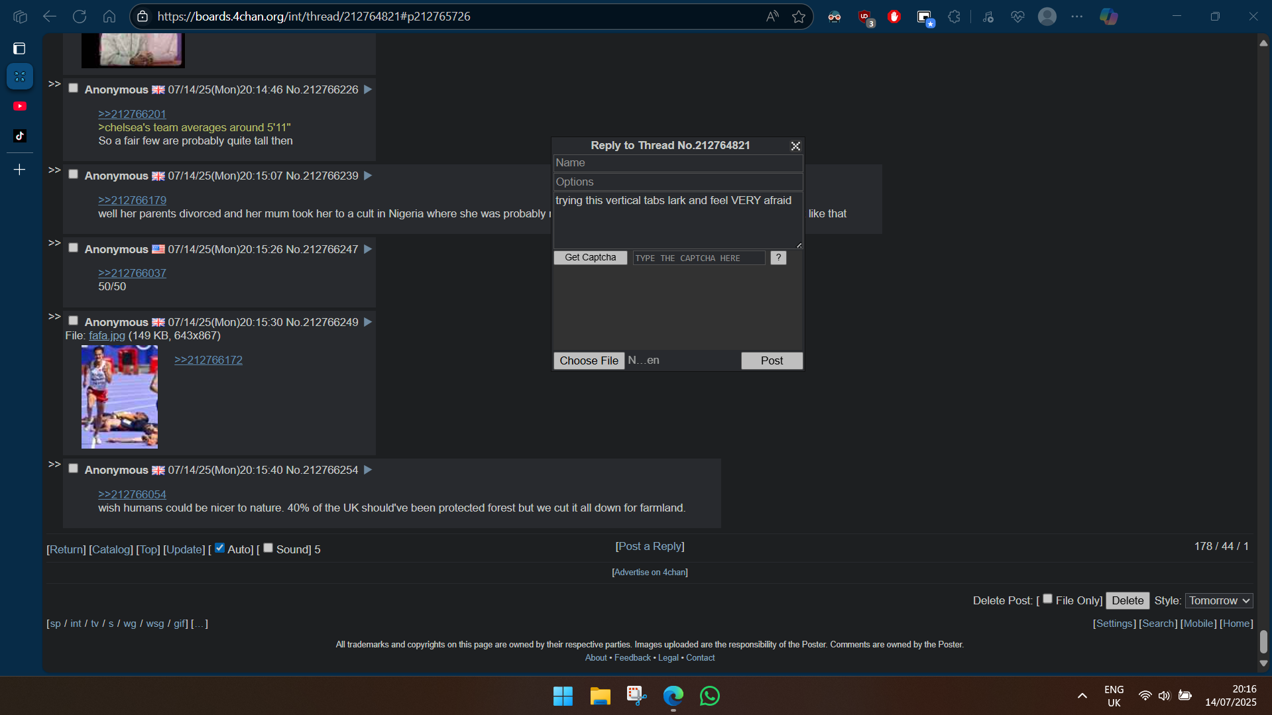The width and height of the screenshot is (1272, 715).
Task: Open File Explorer from taskbar
Action: [x=600, y=696]
